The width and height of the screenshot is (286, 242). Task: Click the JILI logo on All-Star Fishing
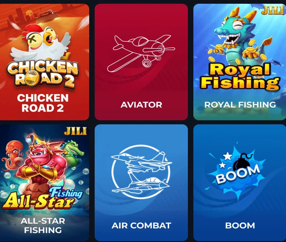75,131
